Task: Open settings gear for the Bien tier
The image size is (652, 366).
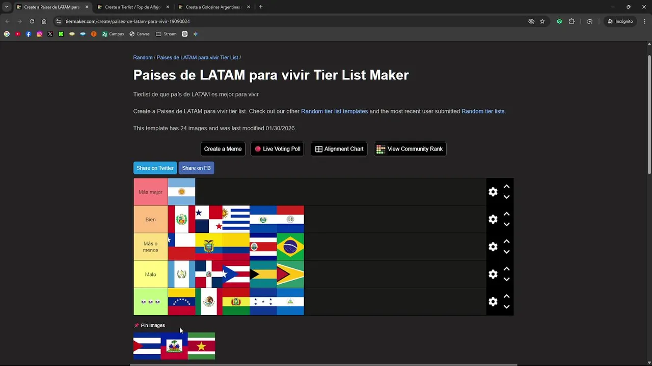Action: coord(493,219)
